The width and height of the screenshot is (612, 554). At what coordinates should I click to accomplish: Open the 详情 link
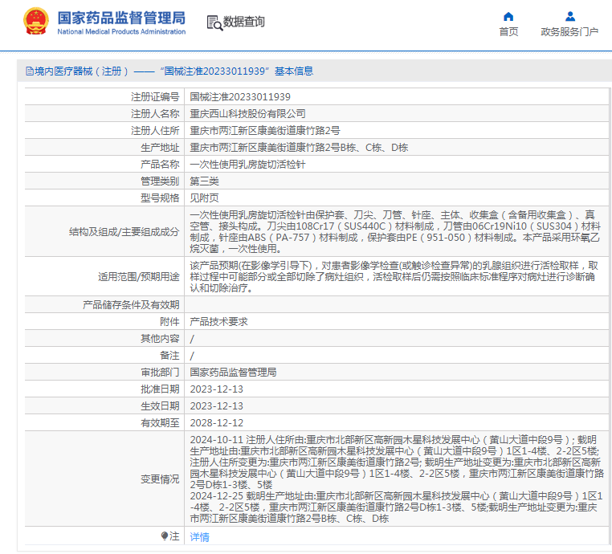click(x=199, y=536)
